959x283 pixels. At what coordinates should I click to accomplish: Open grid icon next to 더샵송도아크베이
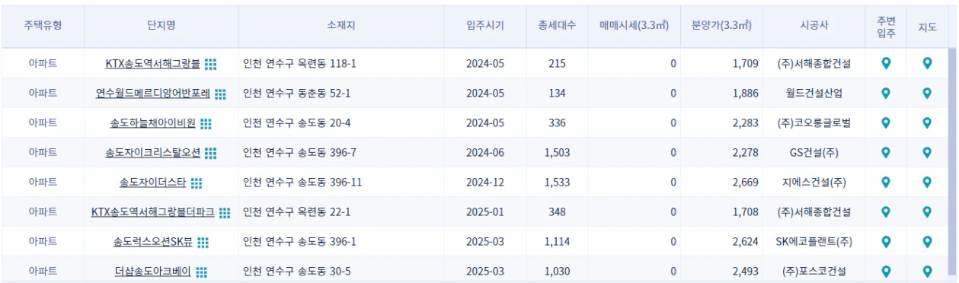coord(202,272)
